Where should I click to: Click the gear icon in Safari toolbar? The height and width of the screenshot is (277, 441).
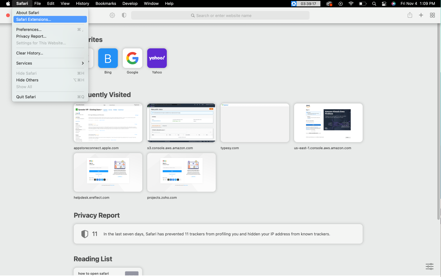pos(112,15)
